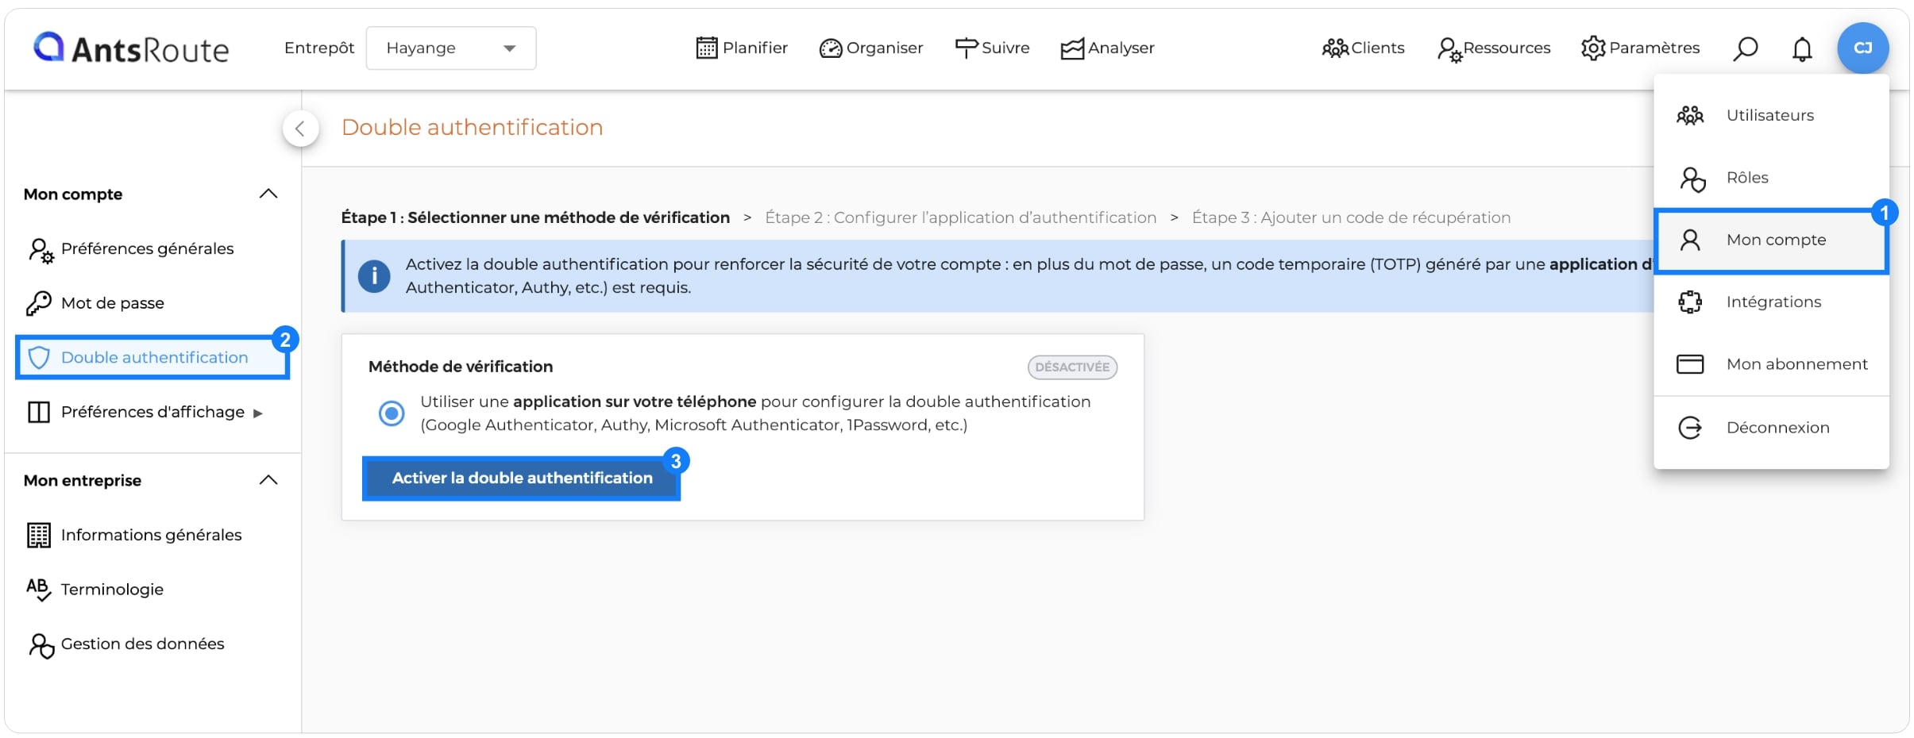This screenshot has height=738, width=1914.
Task: Open notifications bell
Action: click(1802, 49)
